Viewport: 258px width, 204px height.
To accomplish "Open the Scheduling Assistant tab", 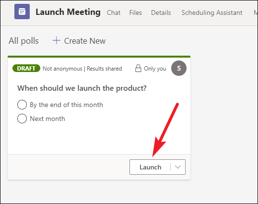I will click(212, 12).
